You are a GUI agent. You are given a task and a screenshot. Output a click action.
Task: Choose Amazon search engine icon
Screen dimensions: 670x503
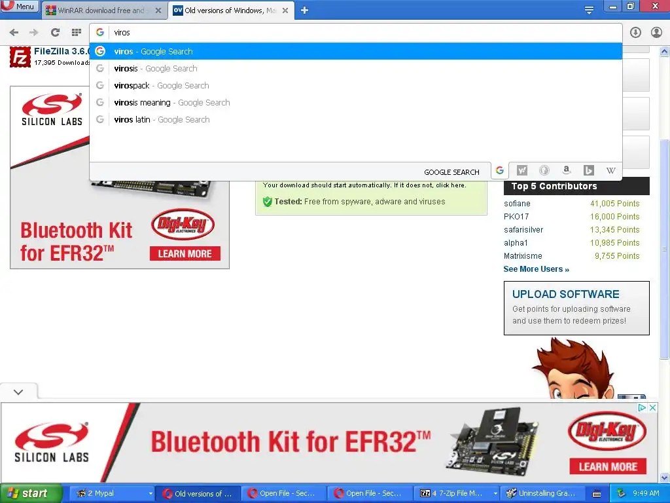pos(566,171)
